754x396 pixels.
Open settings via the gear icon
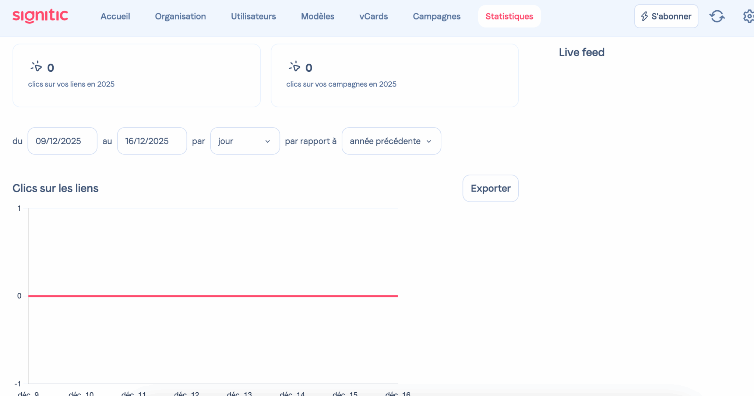748,16
